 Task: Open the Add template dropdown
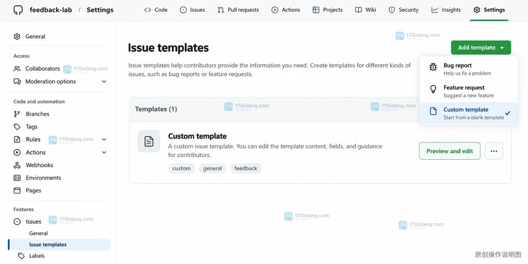(x=481, y=47)
